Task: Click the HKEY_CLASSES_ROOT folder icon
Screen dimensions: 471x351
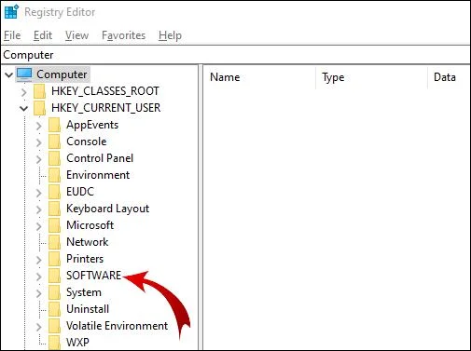Action: (40, 91)
